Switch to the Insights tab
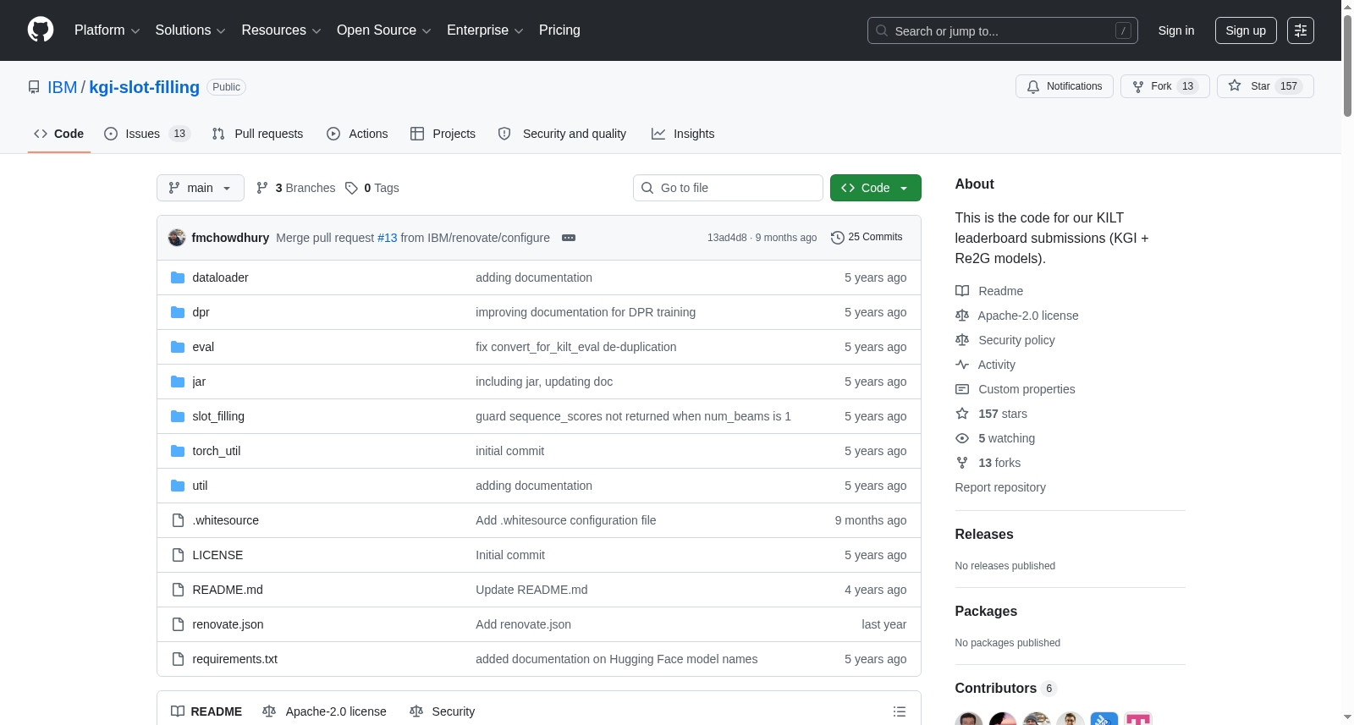 point(683,134)
